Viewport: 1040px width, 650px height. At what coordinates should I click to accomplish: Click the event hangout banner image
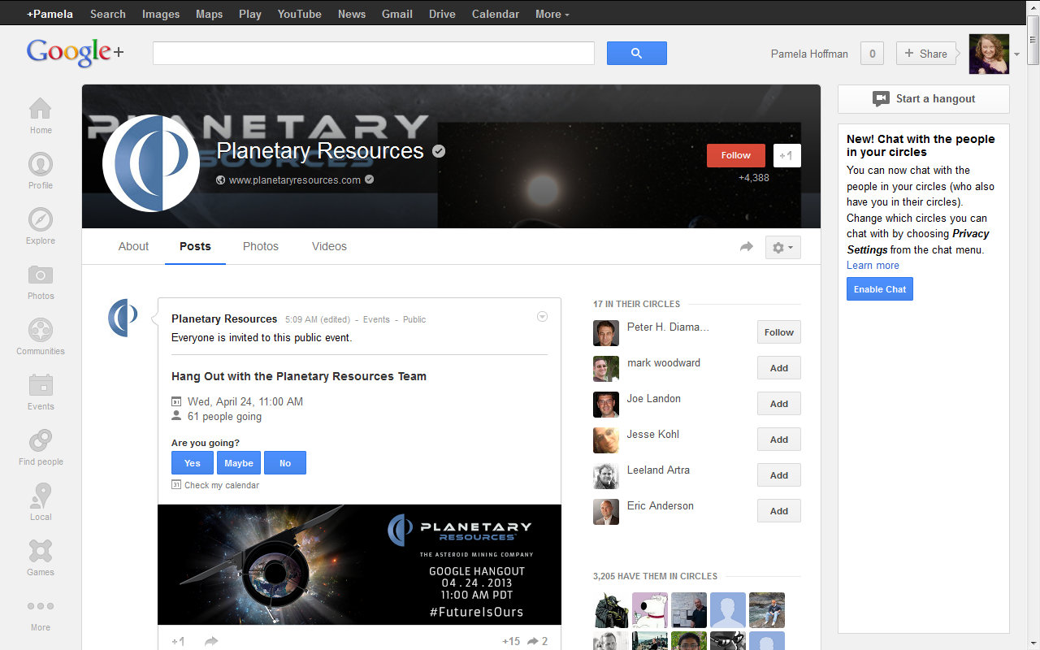point(359,565)
